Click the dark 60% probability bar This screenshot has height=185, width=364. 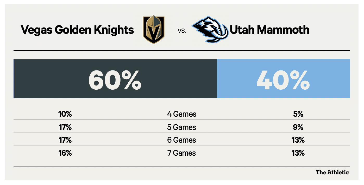click(x=115, y=79)
